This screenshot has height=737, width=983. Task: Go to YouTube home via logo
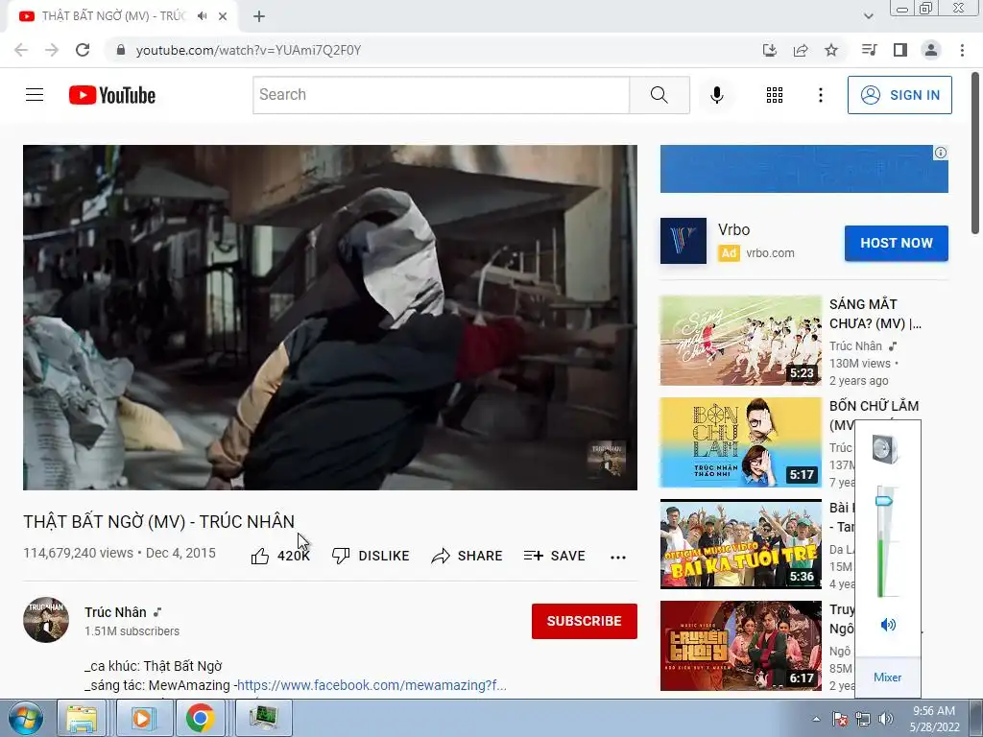pos(112,95)
